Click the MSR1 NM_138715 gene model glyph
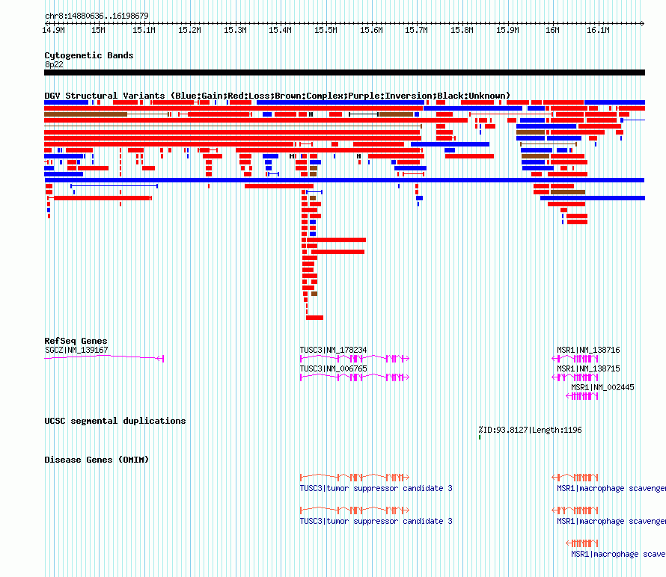 point(575,377)
